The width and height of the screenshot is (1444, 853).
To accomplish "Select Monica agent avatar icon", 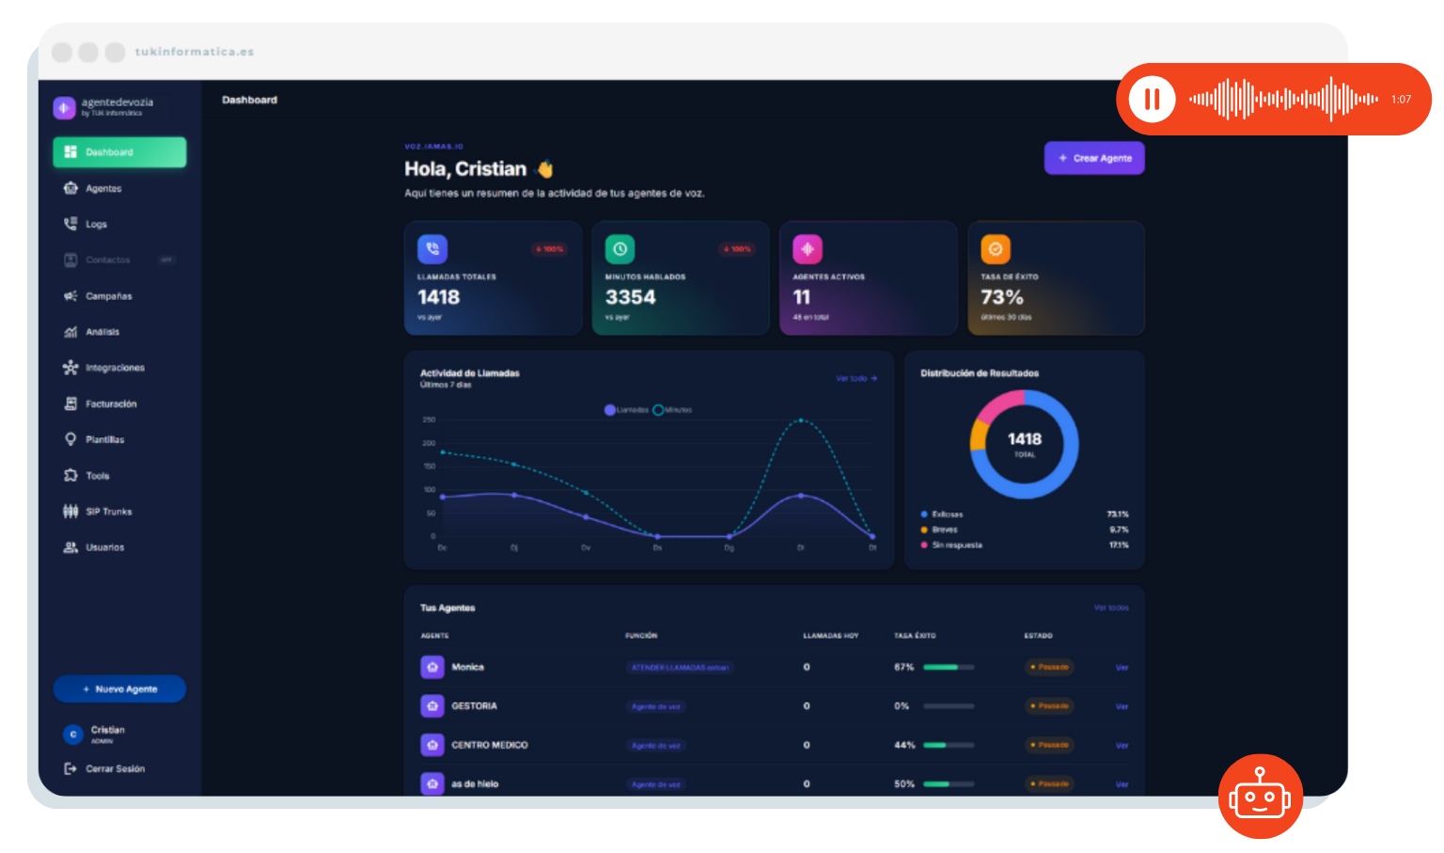I will click(x=432, y=667).
